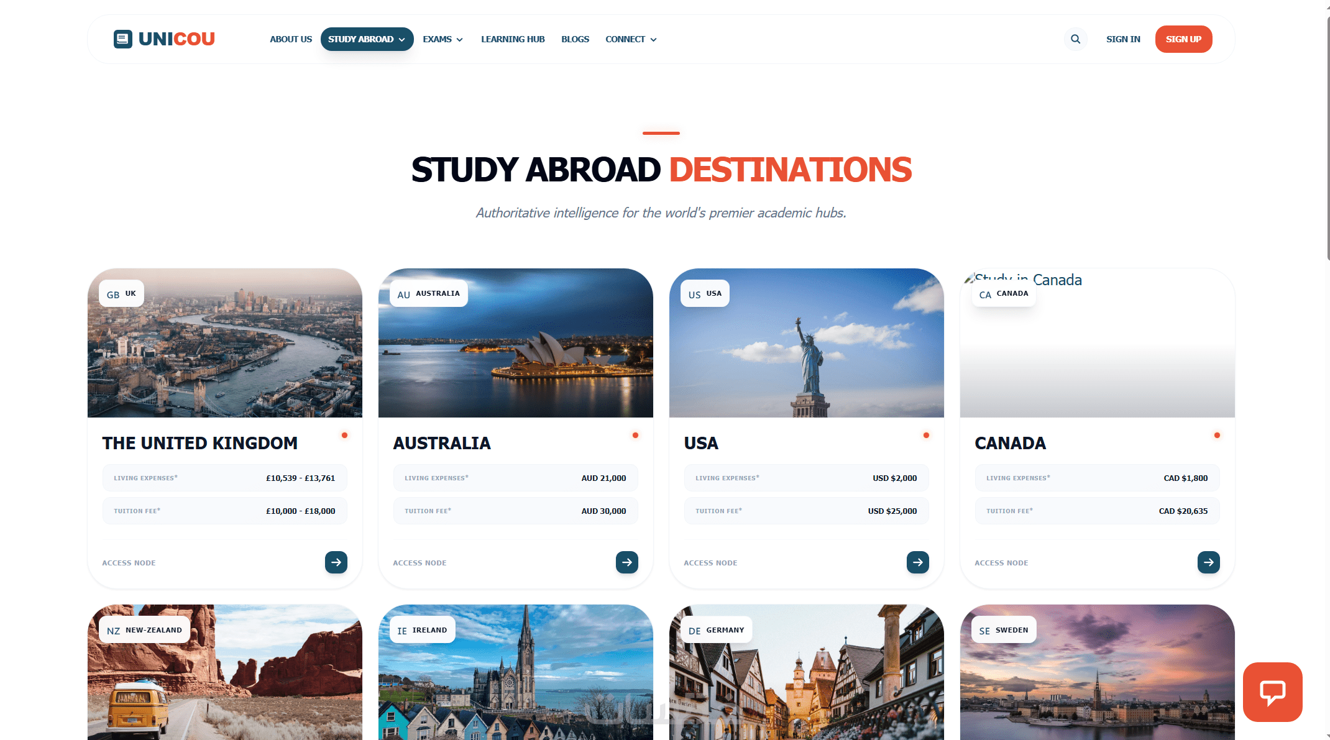Screen dimensions: 1330x740
Task: Expand the Connect dropdown menu
Action: point(631,39)
